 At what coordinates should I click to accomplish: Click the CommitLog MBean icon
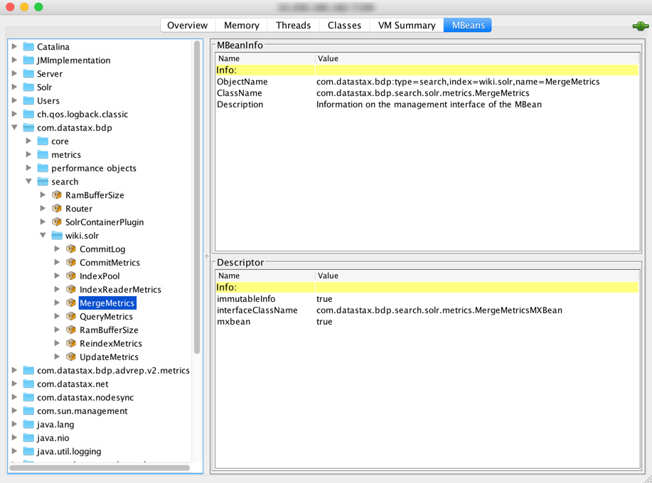pos(71,249)
